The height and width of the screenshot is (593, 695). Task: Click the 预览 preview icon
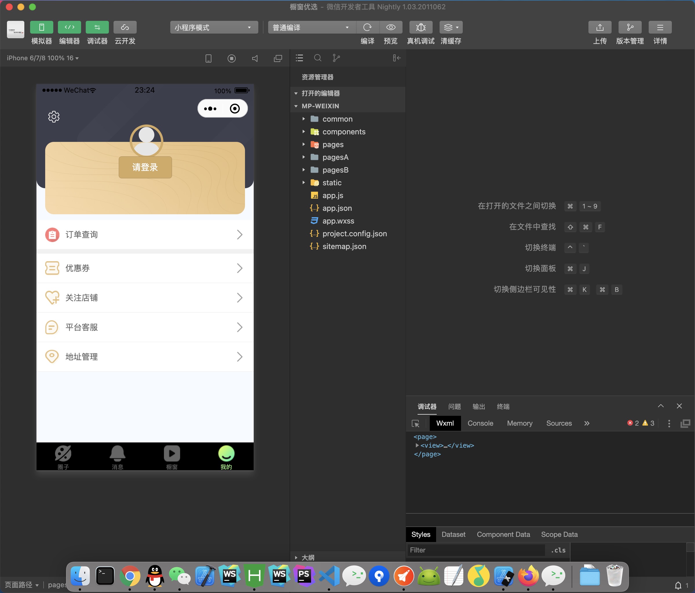pyautogui.click(x=390, y=28)
